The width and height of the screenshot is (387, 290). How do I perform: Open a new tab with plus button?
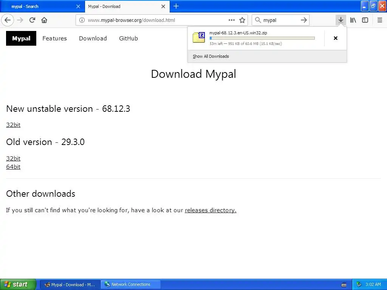tap(176, 6)
